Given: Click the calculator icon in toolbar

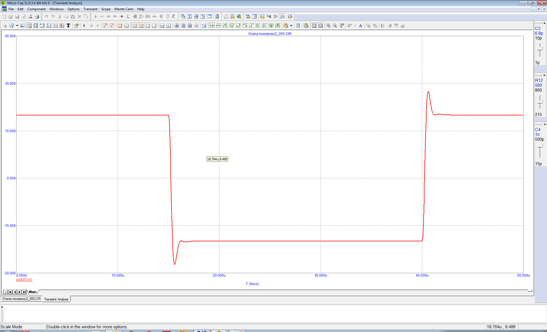Looking at the screenshot, I should tap(217, 16).
